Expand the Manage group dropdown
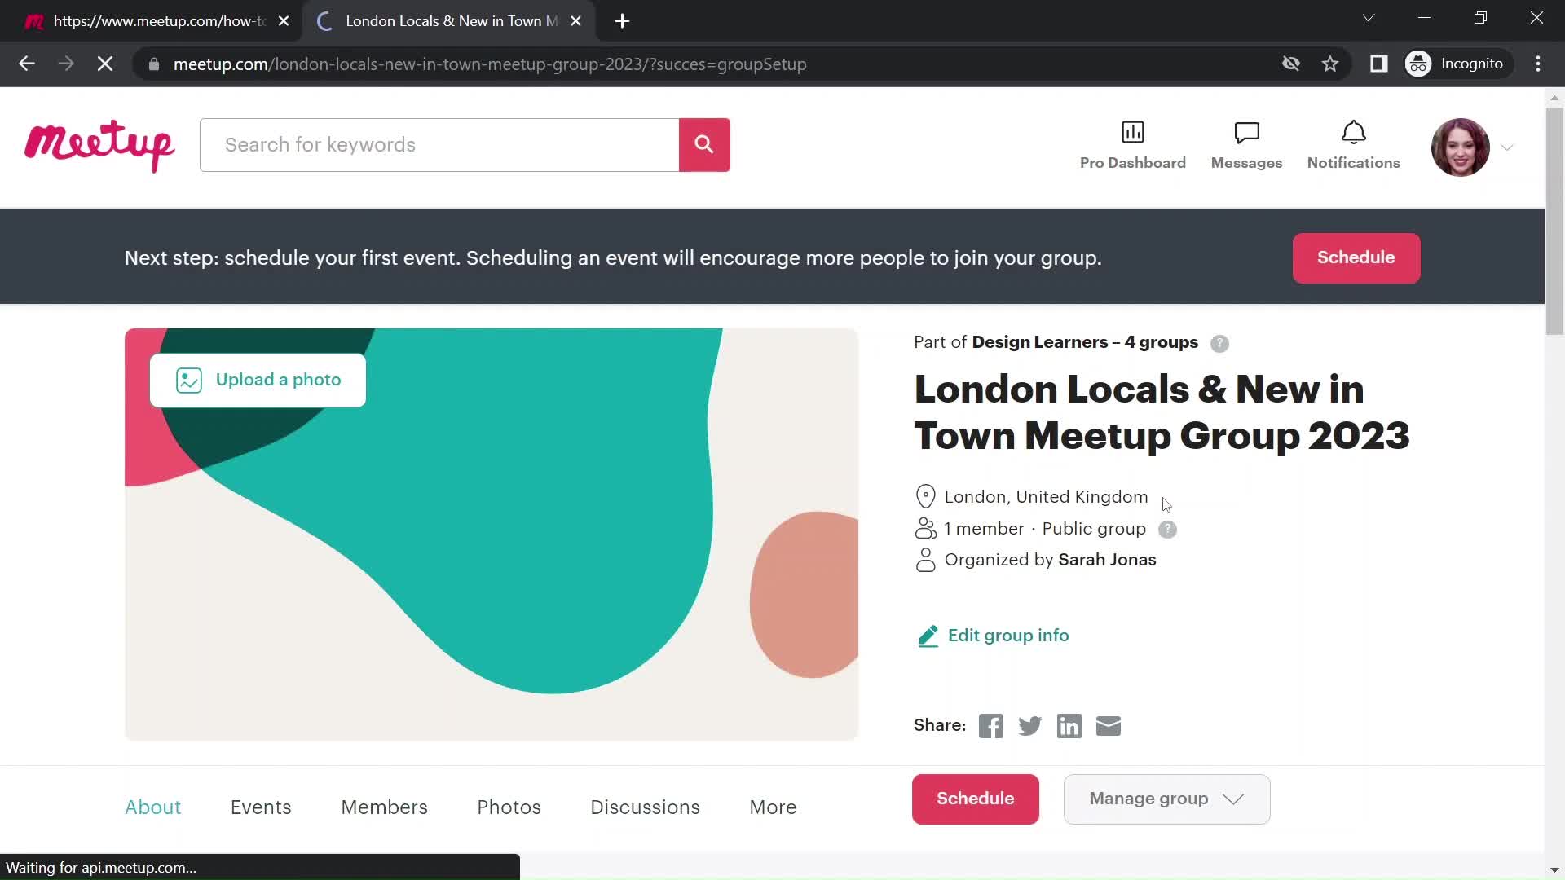 1166,799
